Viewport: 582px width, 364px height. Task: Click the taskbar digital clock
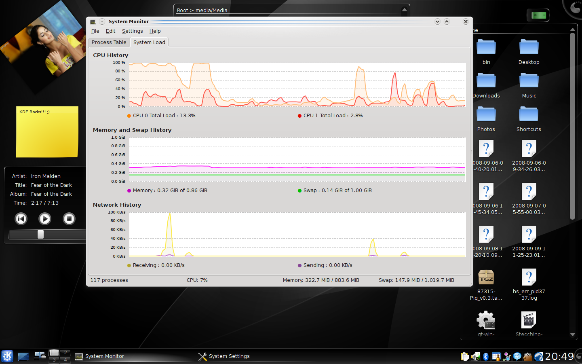559,356
